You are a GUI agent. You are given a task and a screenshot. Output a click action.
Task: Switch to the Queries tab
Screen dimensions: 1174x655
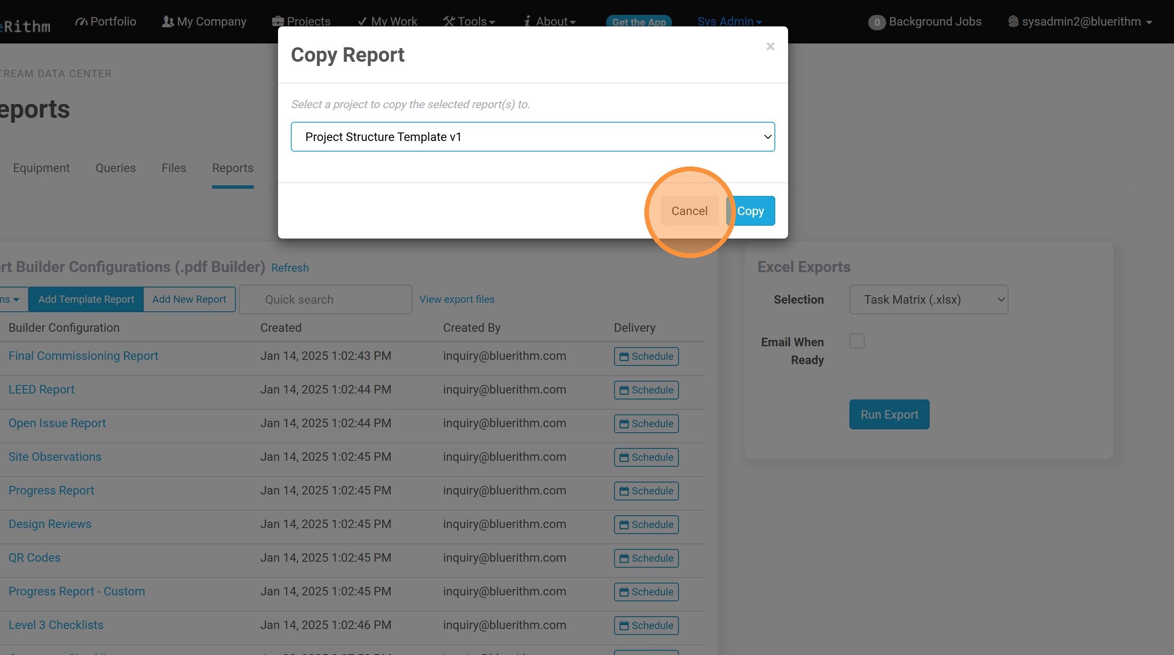click(115, 168)
